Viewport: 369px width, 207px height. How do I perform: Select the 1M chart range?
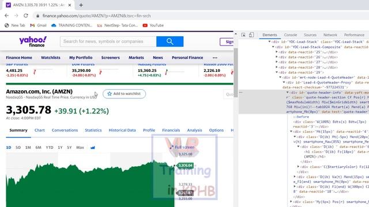[x=28, y=148]
